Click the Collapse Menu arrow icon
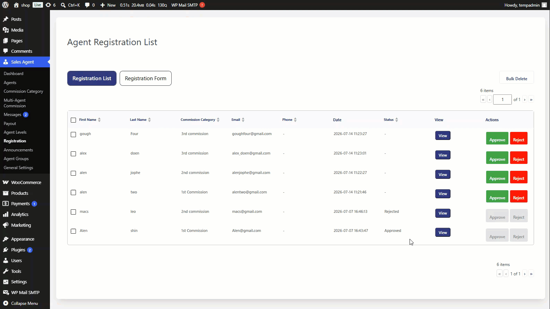This screenshot has width=550, height=309. pos(6,303)
